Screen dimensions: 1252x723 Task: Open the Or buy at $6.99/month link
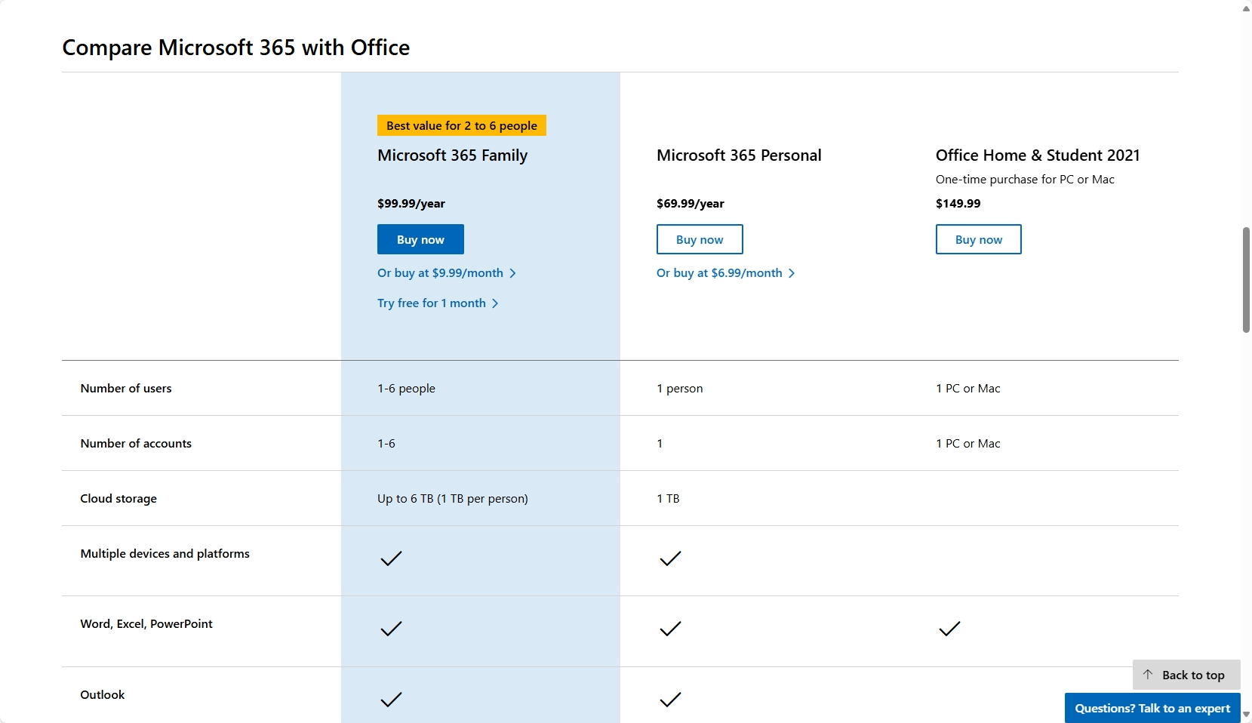(x=719, y=273)
